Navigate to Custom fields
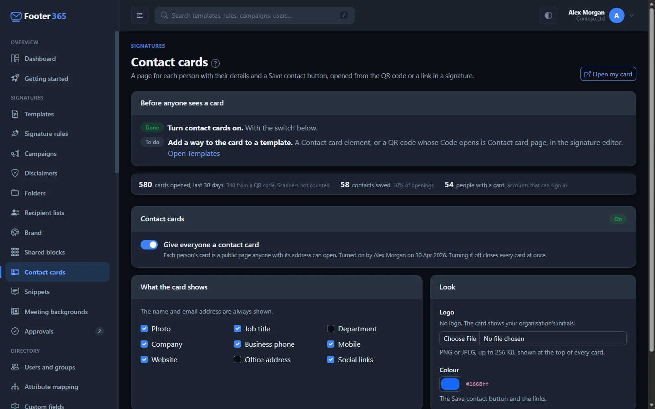 coord(57,404)
